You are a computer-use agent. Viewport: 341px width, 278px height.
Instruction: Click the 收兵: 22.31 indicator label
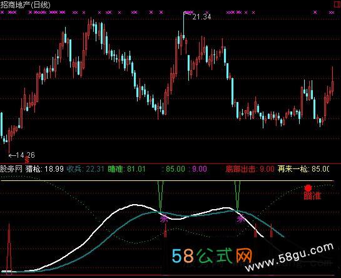click(85, 168)
